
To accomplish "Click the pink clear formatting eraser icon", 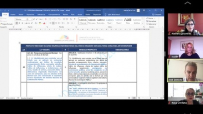I will tap(46, 19).
